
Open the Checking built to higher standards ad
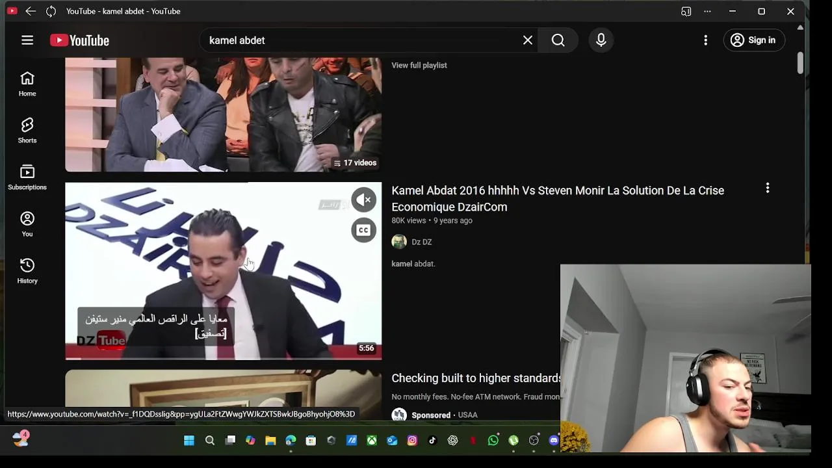(476, 378)
